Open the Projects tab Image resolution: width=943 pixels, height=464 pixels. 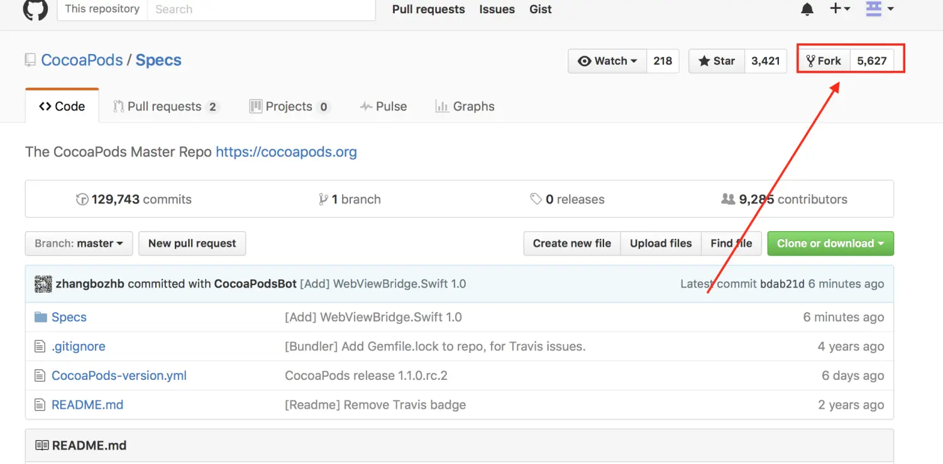(x=290, y=106)
